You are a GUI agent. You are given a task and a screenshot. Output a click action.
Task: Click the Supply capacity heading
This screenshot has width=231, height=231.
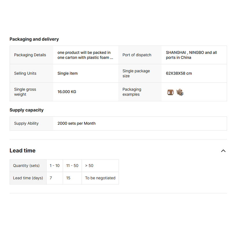27,110
